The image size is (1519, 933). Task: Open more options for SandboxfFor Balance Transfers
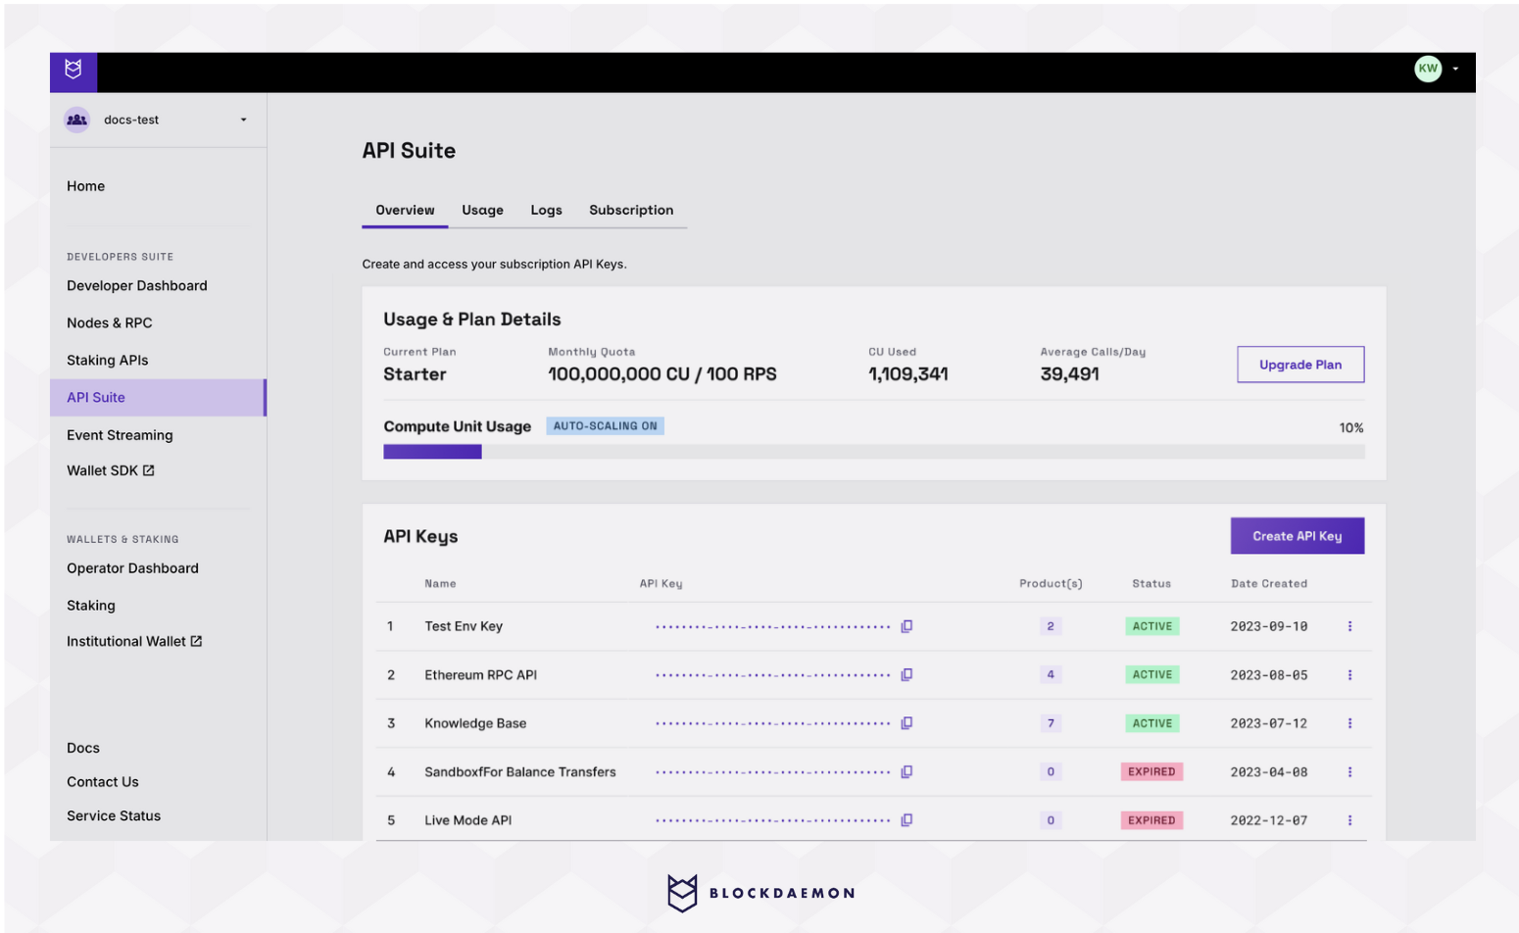tap(1349, 772)
